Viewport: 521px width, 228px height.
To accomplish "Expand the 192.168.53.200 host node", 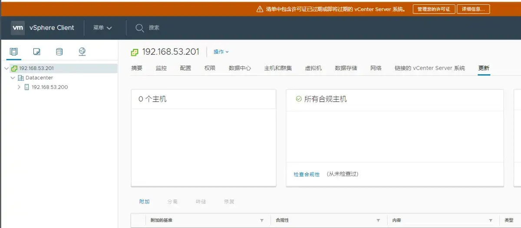I will 19,87.
